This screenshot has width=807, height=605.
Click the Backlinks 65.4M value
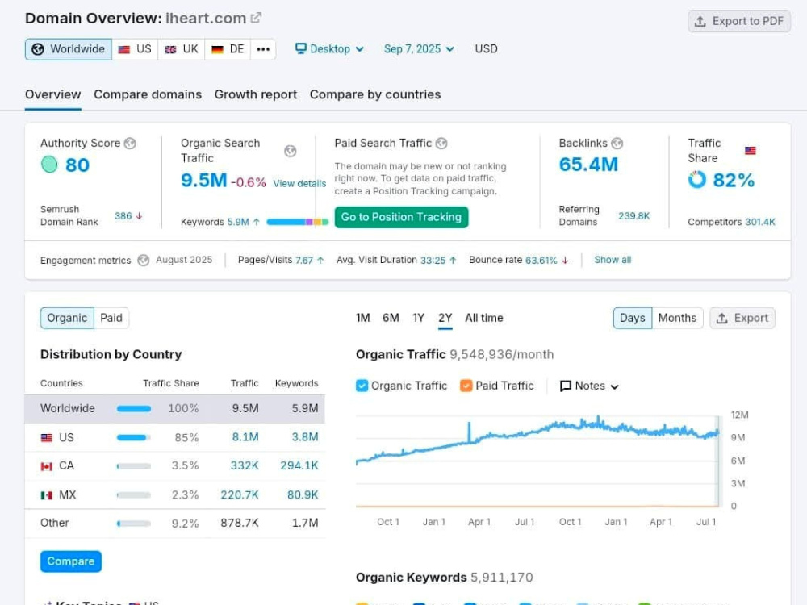point(588,165)
